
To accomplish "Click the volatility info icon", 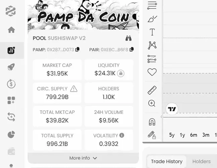I will 122,135.
